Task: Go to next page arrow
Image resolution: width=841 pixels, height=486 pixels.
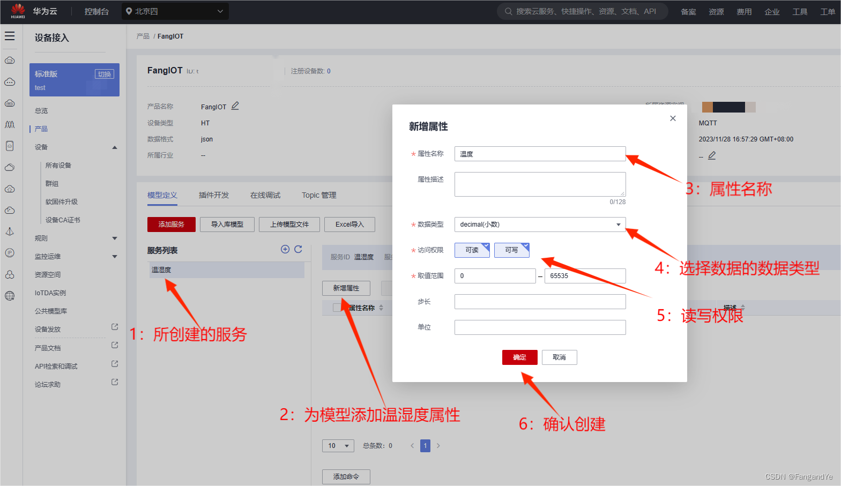Action: point(438,446)
